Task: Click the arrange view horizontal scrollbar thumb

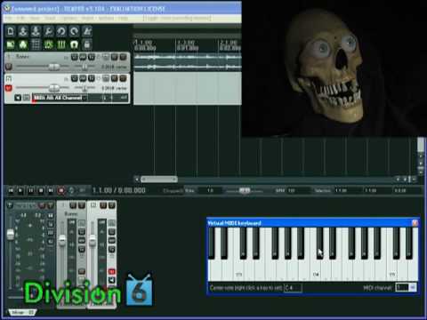Action: point(159,179)
